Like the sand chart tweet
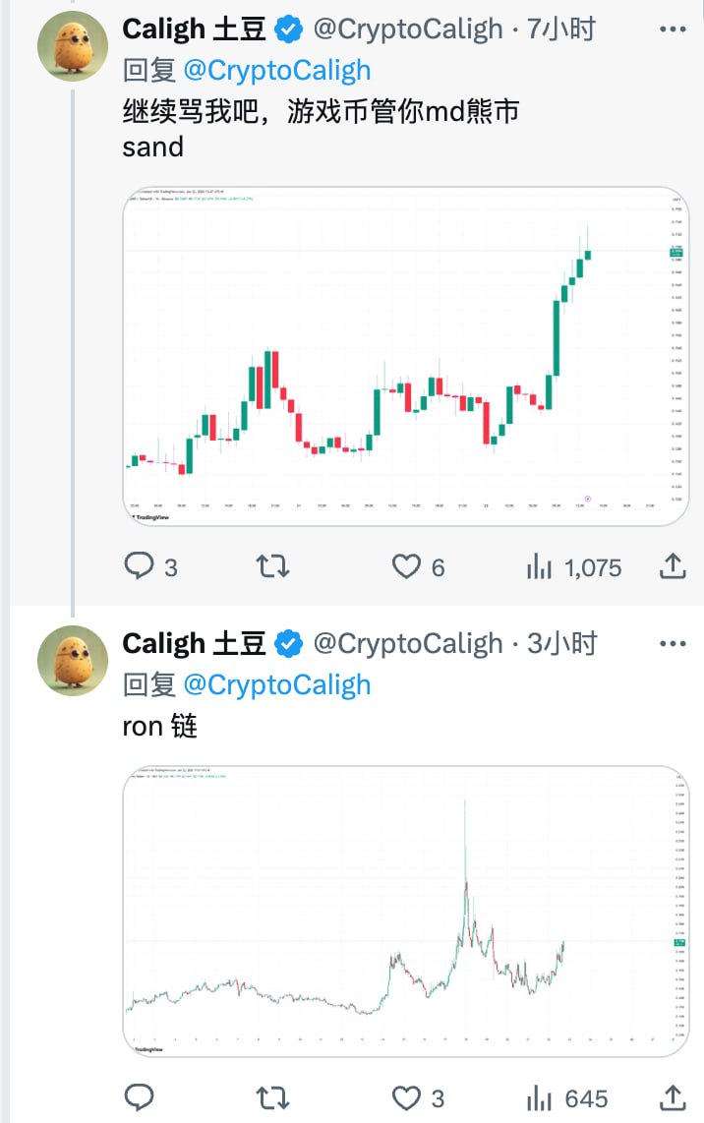 [x=406, y=566]
